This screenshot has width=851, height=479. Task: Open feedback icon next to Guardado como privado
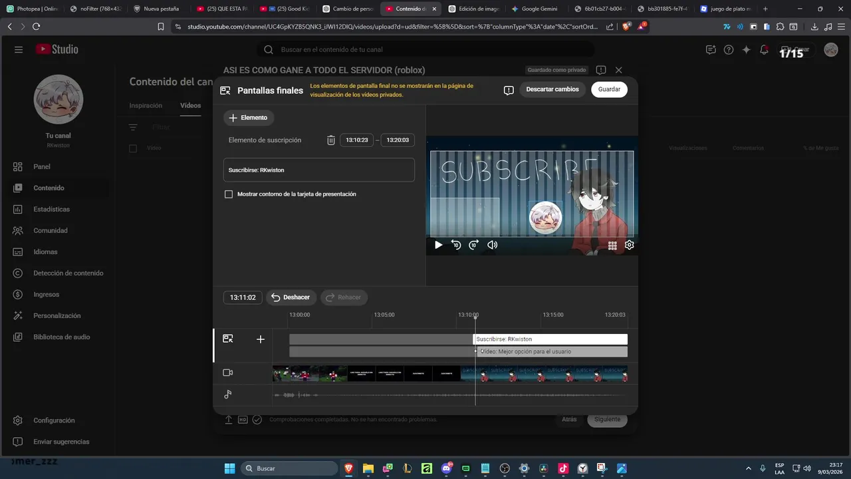601,70
